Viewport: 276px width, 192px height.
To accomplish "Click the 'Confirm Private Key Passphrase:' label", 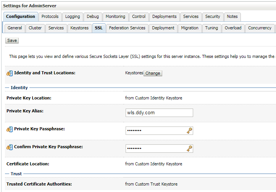I will pyautogui.click(x=48, y=147).
